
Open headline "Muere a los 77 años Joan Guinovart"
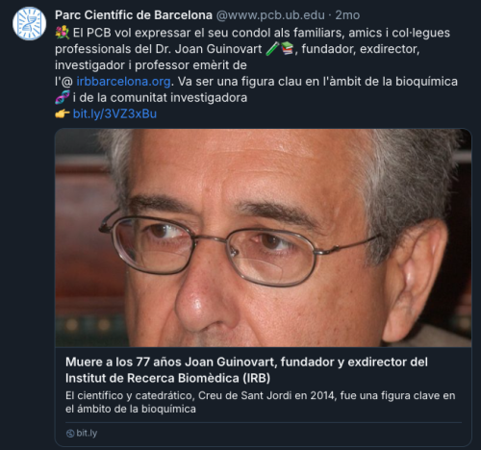(170, 362)
